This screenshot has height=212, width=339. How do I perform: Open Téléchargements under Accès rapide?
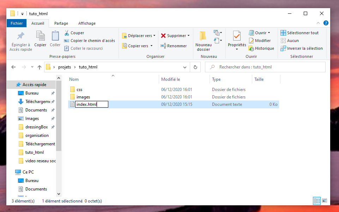pos(38,102)
